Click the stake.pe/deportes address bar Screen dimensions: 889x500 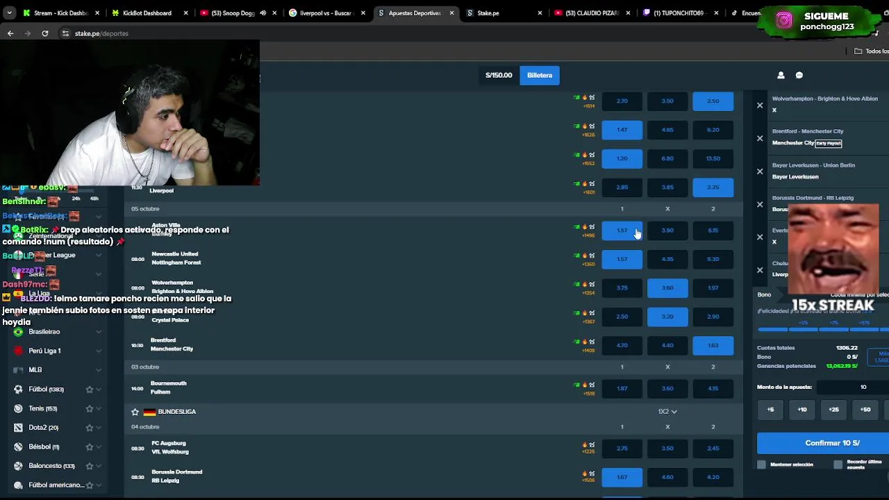101,33
